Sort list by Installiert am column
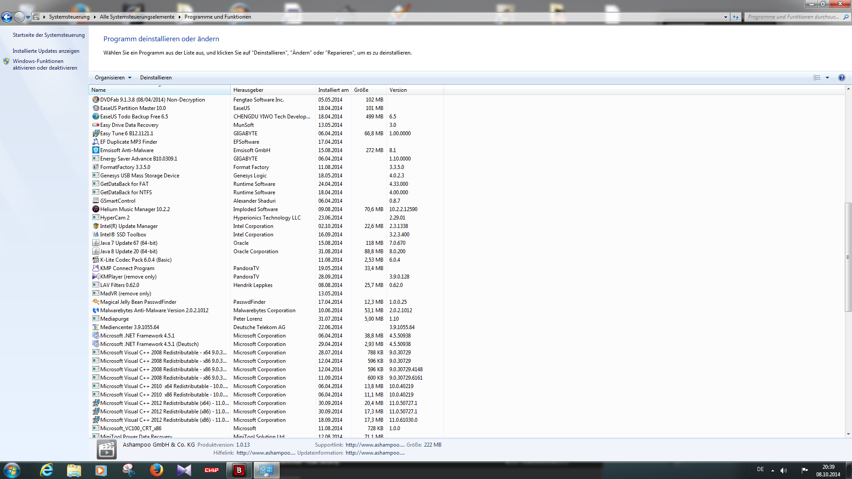Viewport: 852px width, 479px height. pos(333,90)
